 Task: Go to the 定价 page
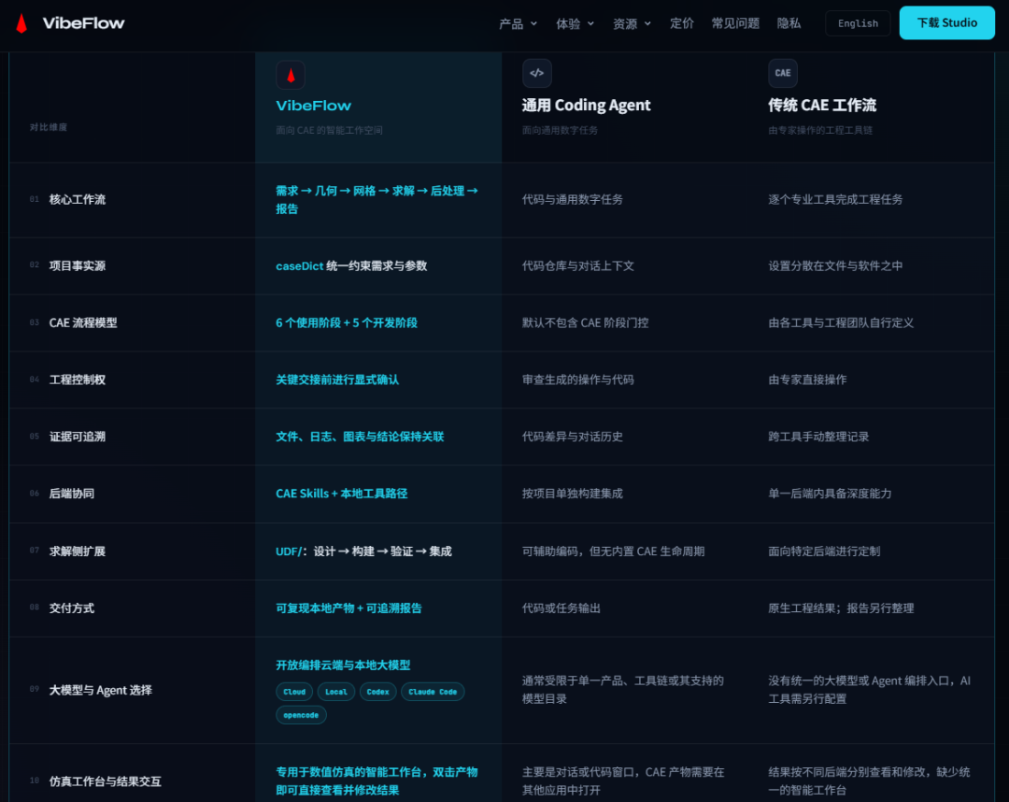click(681, 23)
